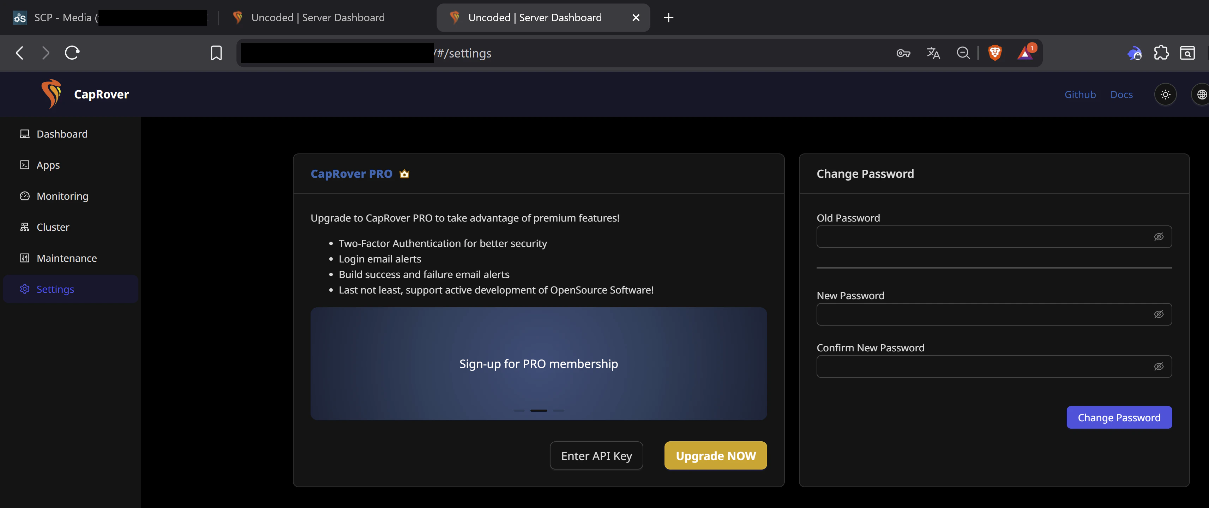The image size is (1209, 508).
Task: Click the Change Password button
Action: (x=1119, y=417)
